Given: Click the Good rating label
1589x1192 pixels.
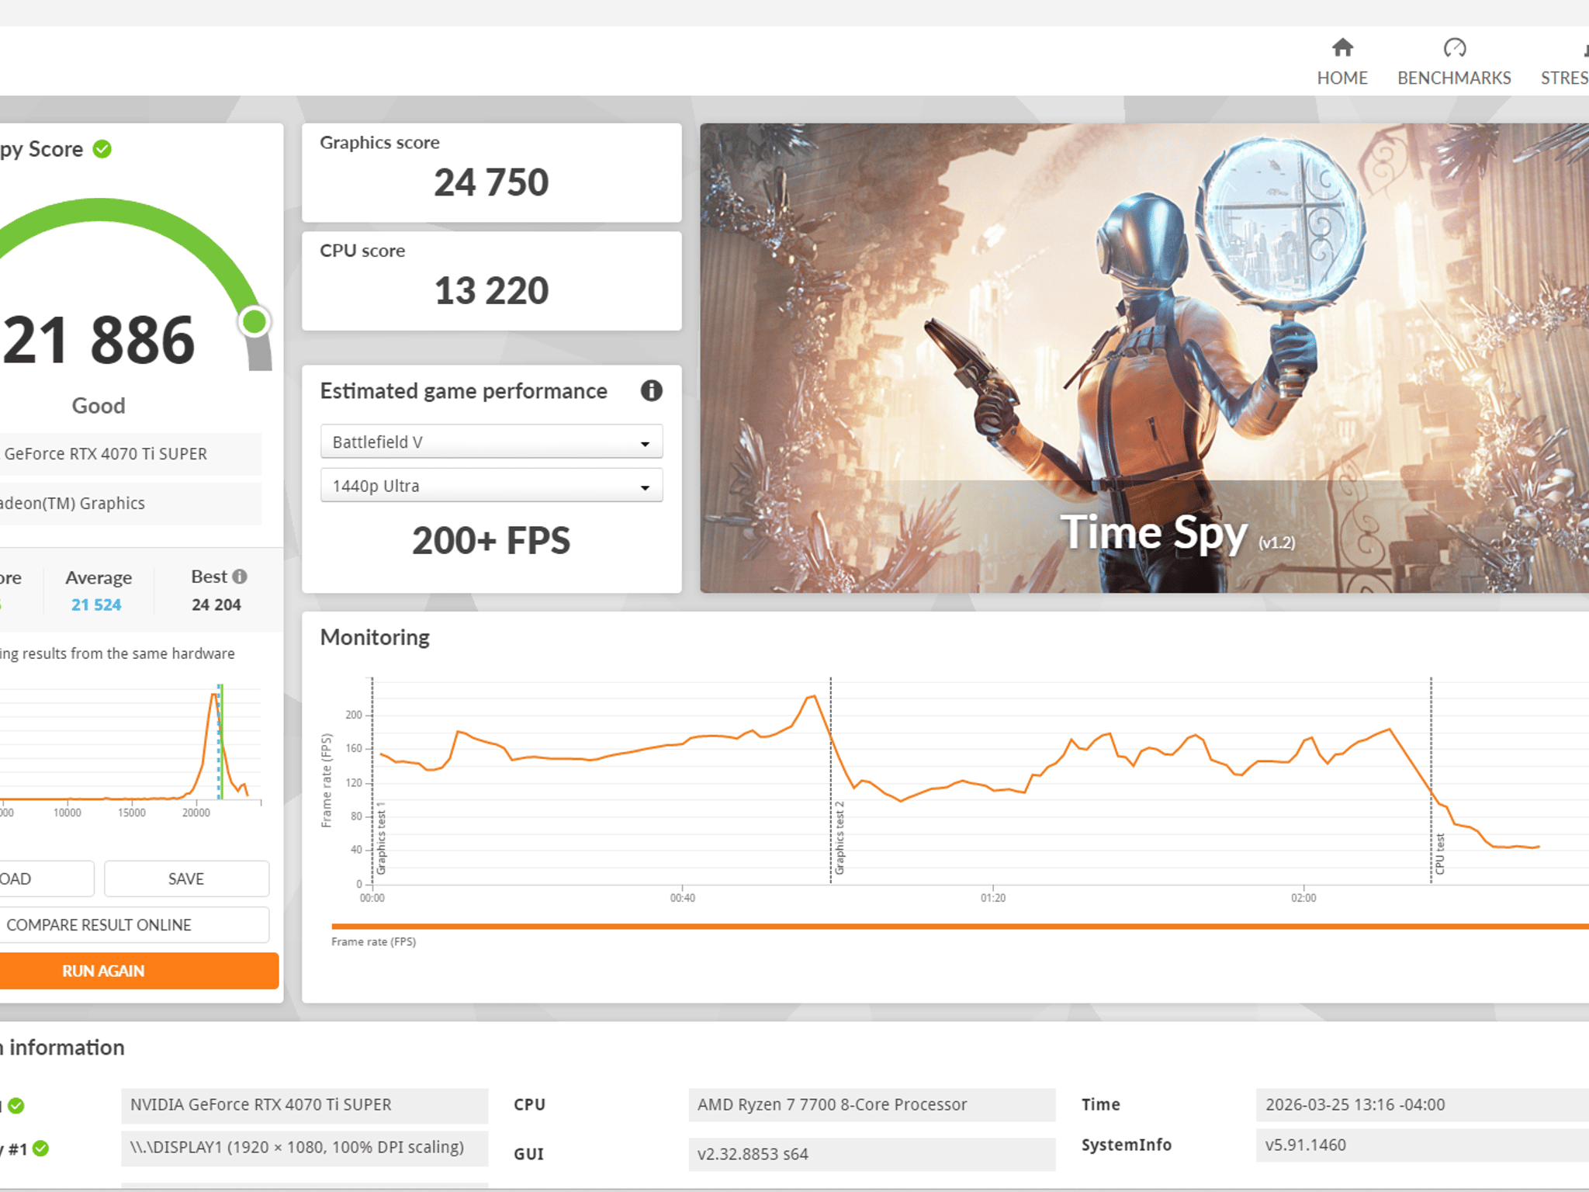Looking at the screenshot, I should (99, 406).
